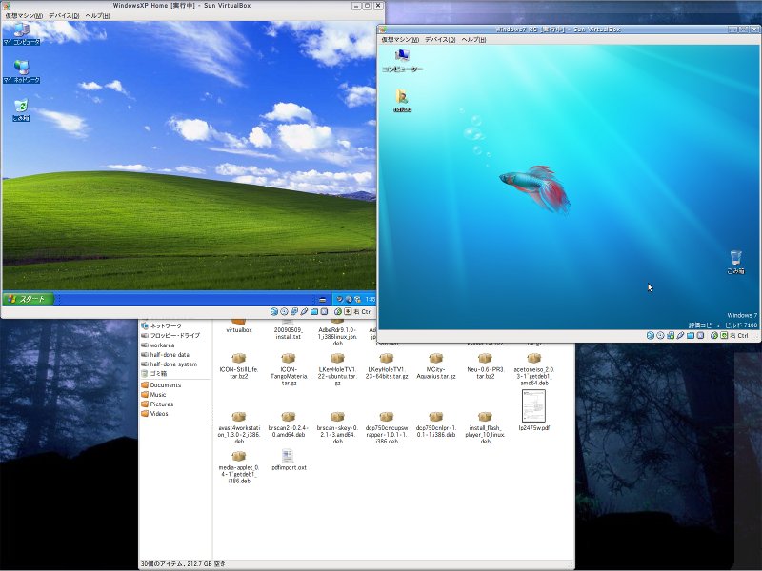Open ヘルプ menu in Windows7 VirtualBox window
The width and height of the screenshot is (762, 571).
click(473, 39)
